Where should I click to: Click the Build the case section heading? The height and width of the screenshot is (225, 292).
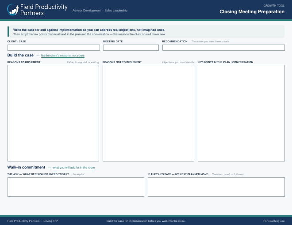(20, 55)
